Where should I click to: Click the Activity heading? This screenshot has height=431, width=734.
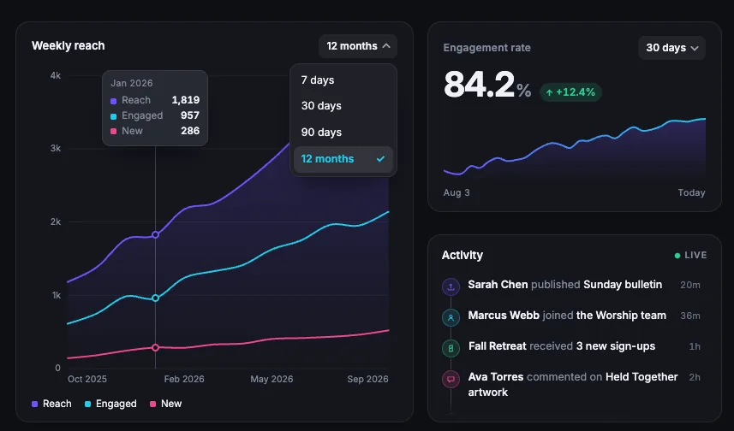click(x=462, y=255)
